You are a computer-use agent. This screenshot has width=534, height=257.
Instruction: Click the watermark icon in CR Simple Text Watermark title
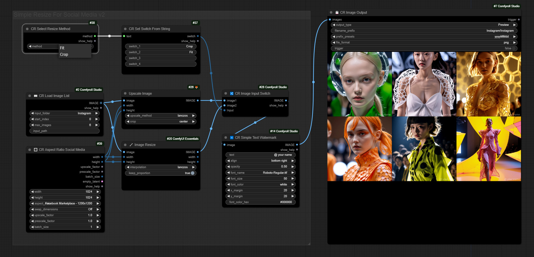click(x=232, y=137)
